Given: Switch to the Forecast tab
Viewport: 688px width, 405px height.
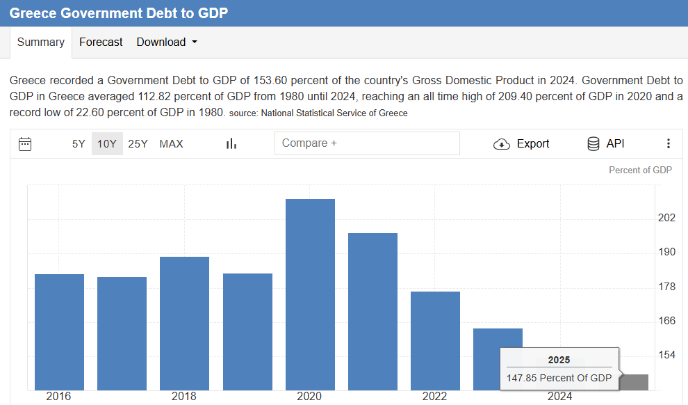Looking at the screenshot, I should (x=101, y=42).
